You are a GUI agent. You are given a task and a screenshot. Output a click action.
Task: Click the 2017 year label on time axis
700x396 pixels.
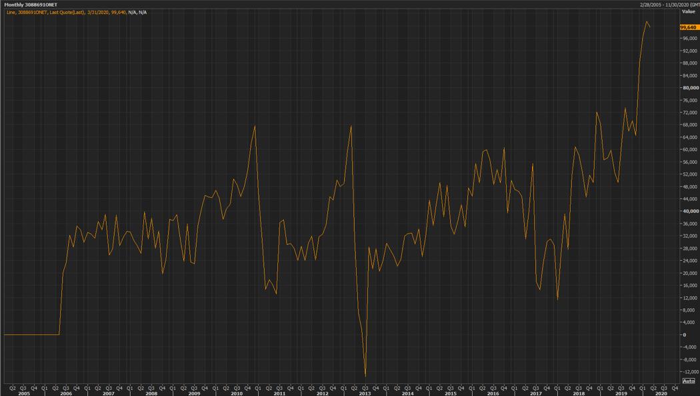[x=536, y=393]
